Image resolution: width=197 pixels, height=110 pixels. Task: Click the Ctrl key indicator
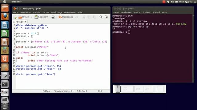(139, 89)
